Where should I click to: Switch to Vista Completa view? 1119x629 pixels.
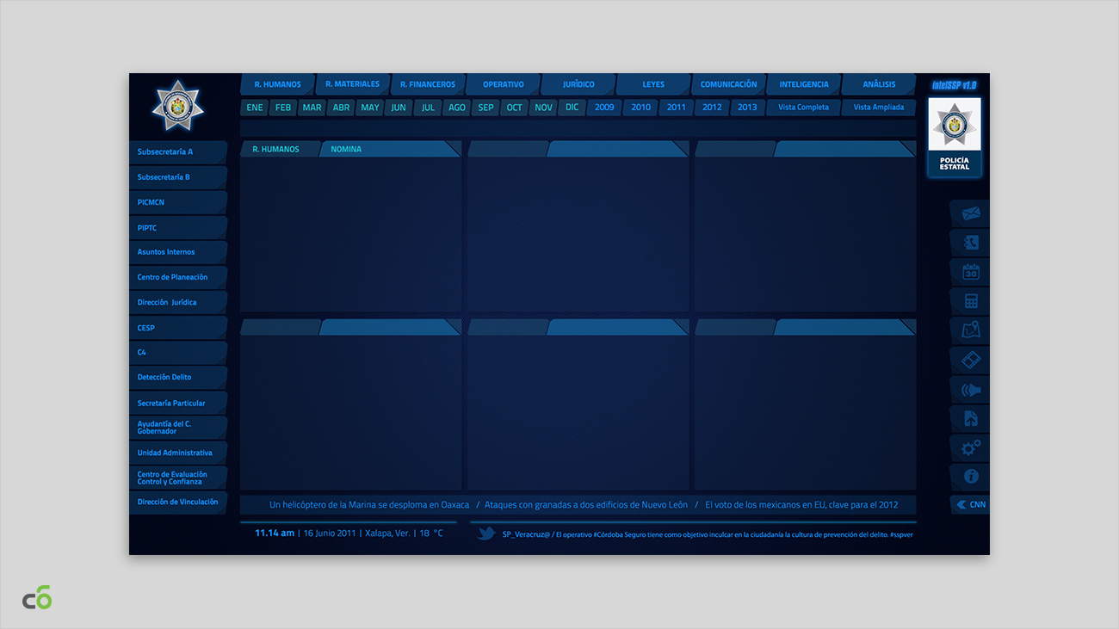point(803,108)
